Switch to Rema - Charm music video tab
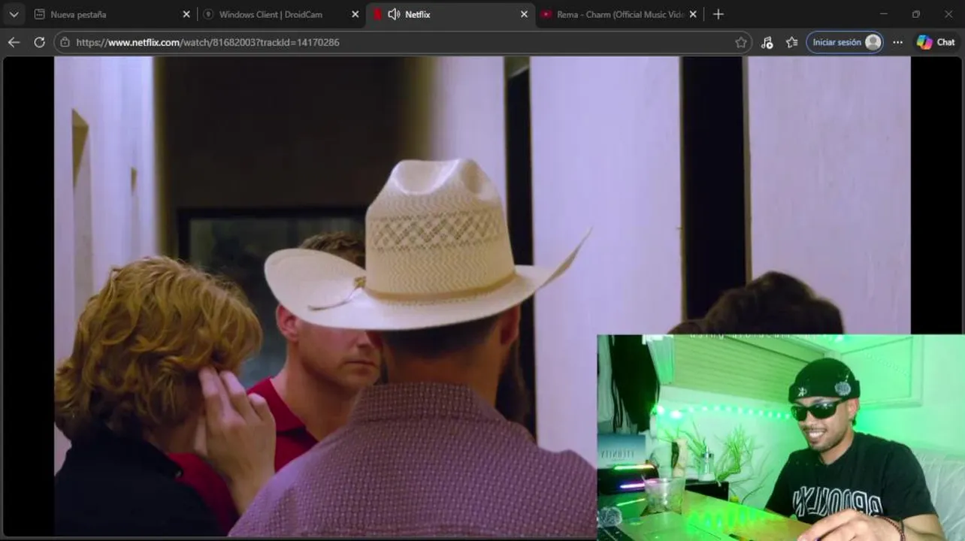This screenshot has height=541, width=965. (619, 14)
